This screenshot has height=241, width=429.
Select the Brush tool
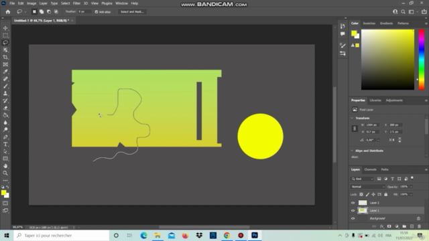click(5, 86)
